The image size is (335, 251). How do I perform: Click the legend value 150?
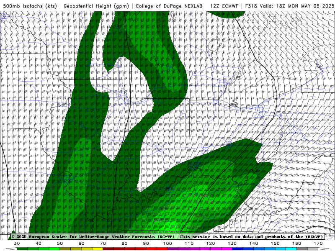[275, 243]
